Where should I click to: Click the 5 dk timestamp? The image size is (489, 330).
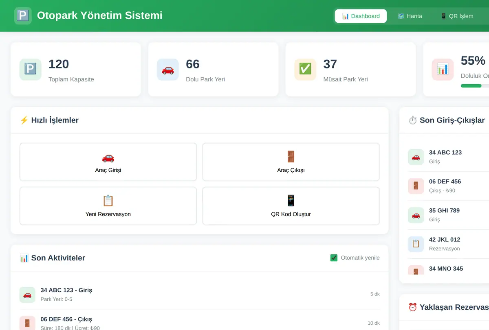tap(375, 294)
